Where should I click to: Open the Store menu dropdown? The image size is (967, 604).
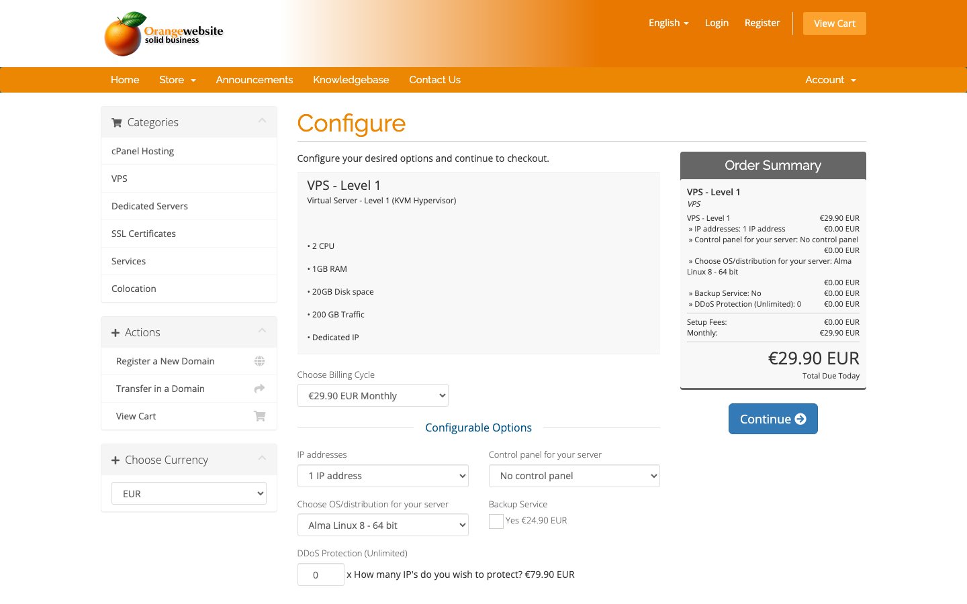(177, 80)
